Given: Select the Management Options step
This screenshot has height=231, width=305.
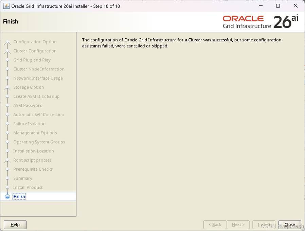Looking at the screenshot, I should (x=35, y=133).
